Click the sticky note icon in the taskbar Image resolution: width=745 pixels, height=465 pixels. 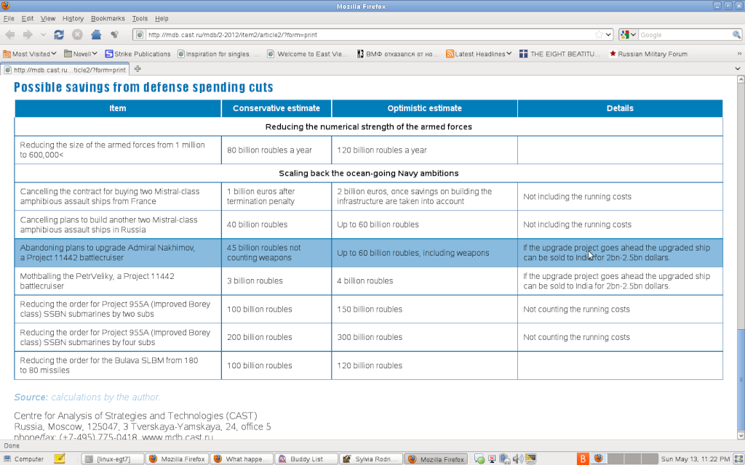(x=60, y=458)
